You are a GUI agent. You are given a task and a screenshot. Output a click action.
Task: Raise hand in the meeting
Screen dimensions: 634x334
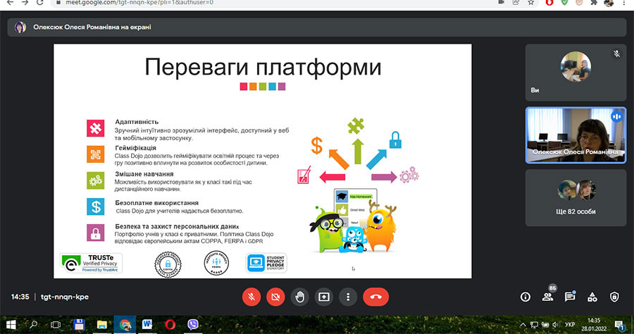[299, 297]
